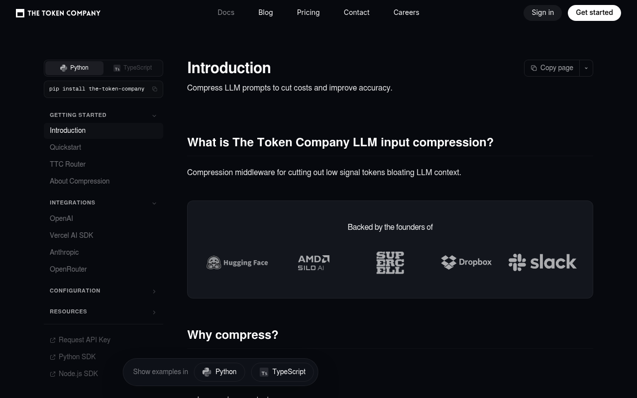Click the Supercell logo
Viewport: 637px width, 398px height.
390,263
